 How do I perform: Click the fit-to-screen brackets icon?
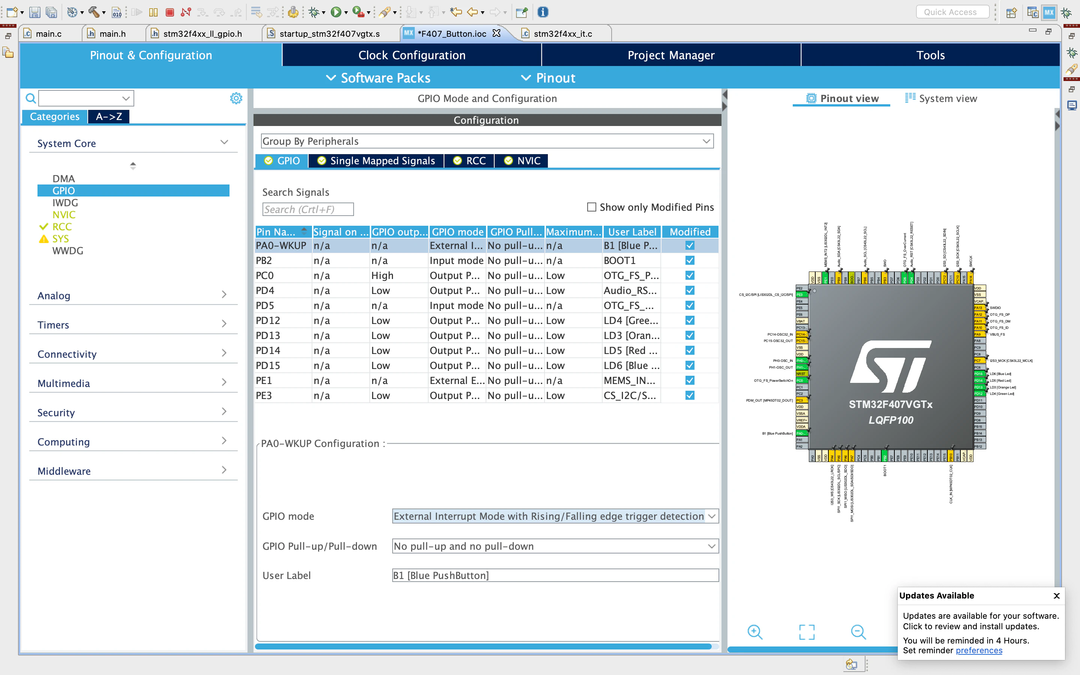point(806,632)
